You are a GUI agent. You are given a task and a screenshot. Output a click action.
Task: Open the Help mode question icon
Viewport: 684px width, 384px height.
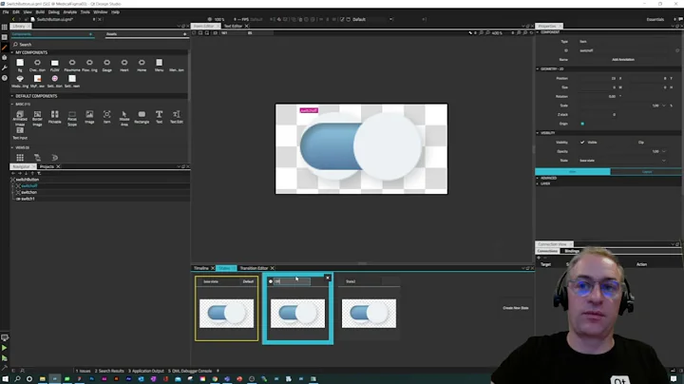(5, 78)
